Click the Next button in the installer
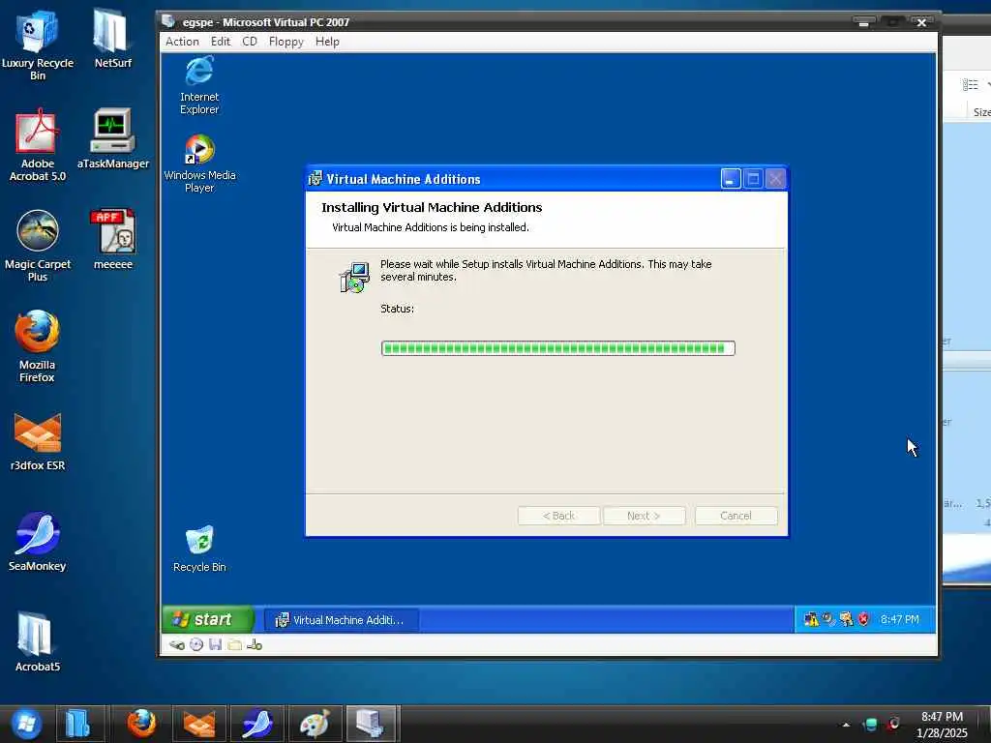Image resolution: width=991 pixels, height=743 pixels. (644, 516)
